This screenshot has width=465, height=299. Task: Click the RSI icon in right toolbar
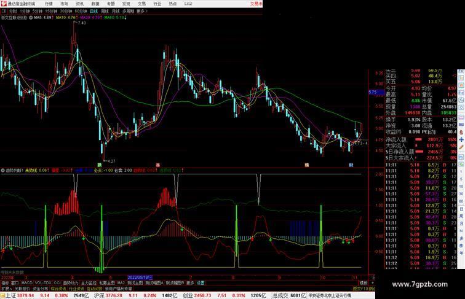[461, 125]
